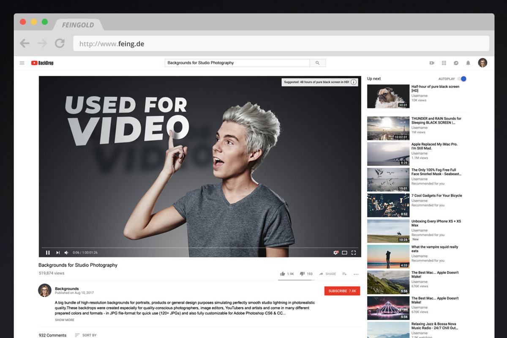Image resolution: width=507 pixels, height=338 pixels.
Task: Open the player settings gear
Action: coord(336,253)
